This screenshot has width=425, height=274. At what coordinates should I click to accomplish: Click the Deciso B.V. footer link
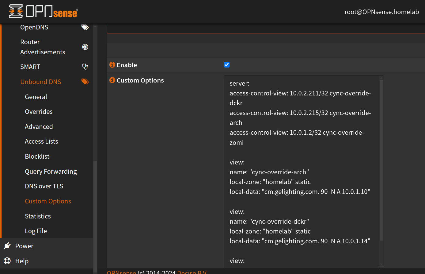(x=192, y=272)
